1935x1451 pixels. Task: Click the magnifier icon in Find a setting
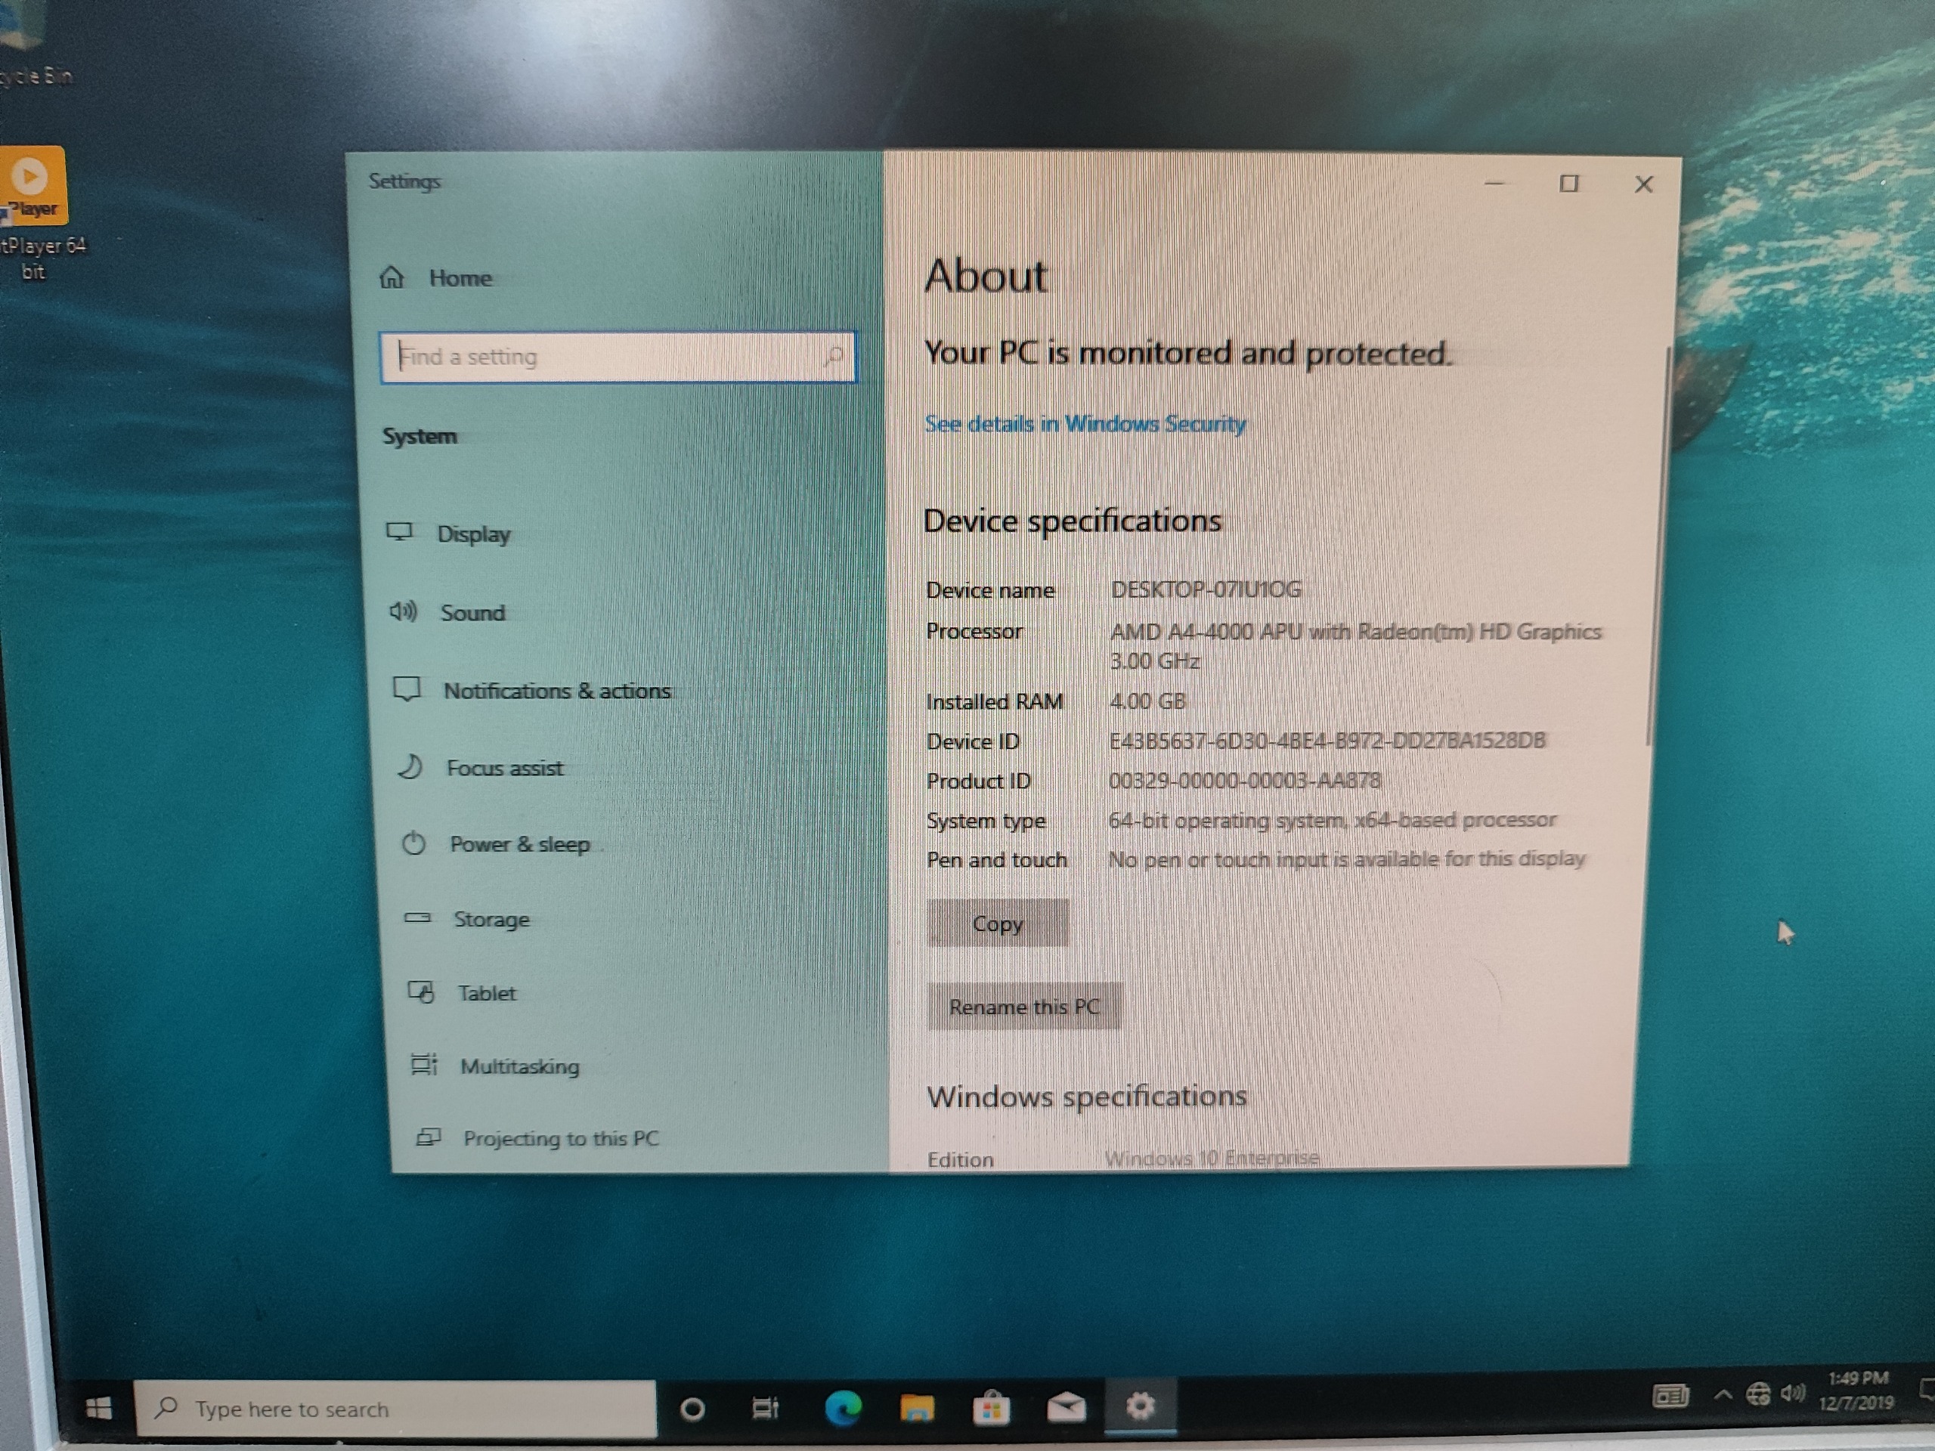point(833,356)
